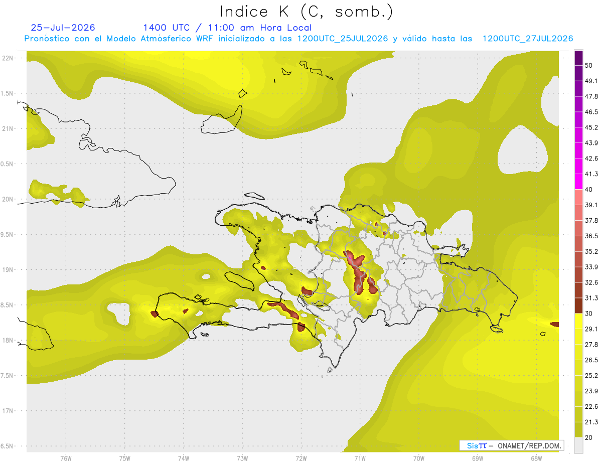Click legend value '27.8'
This screenshot has width=602, height=465.
click(591, 345)
